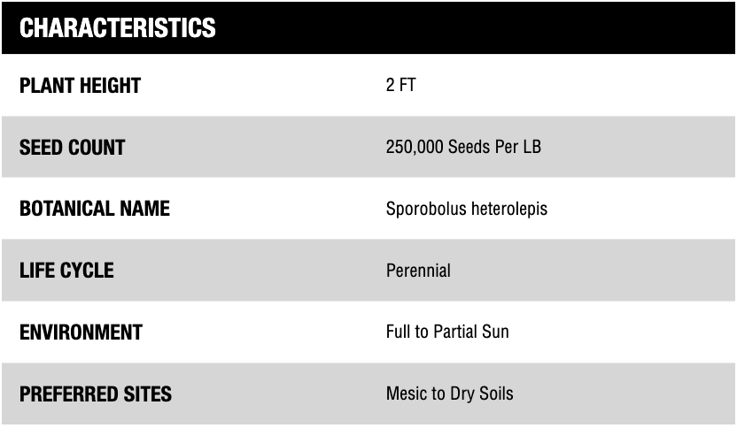This screenshot has height=428, width=737.
Task: Select the LIFE CYCLE label
Action: pyautogui.click(x=66, y=271)
